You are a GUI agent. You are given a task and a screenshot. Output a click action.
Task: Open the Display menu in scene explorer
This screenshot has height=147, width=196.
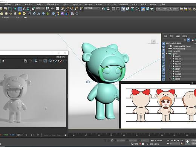tap(172, 36)
